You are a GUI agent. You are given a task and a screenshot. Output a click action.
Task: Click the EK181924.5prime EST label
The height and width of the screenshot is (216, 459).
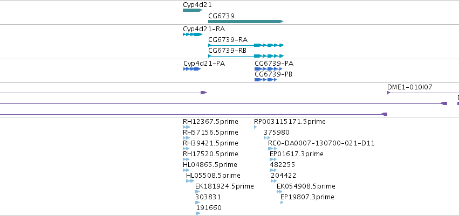224,186
